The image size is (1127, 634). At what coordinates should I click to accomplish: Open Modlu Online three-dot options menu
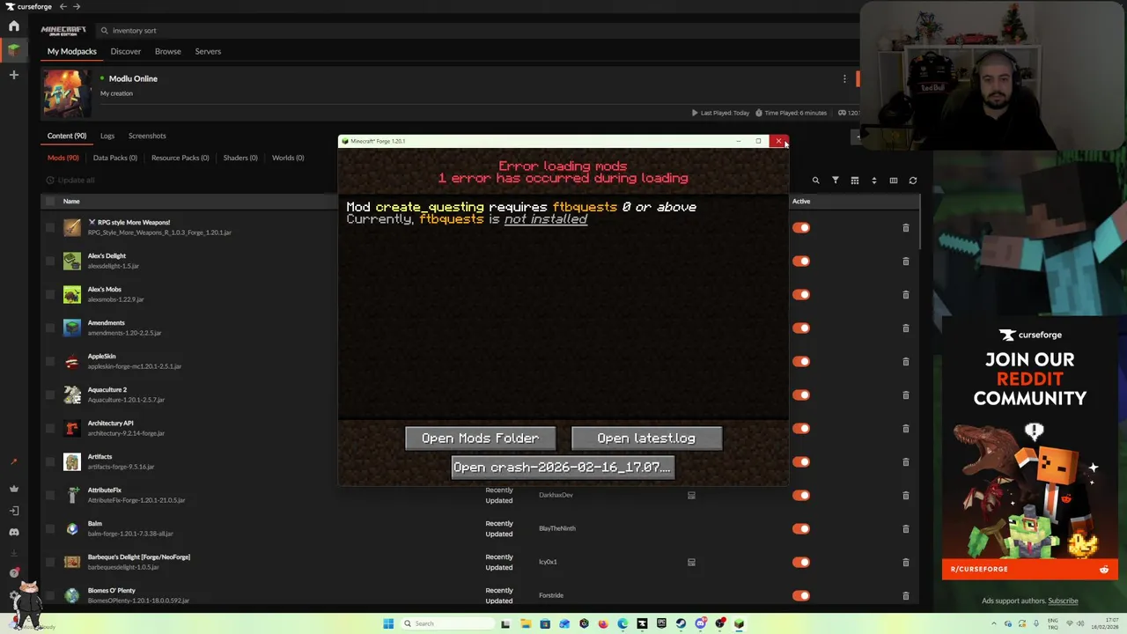click(844, 78)
